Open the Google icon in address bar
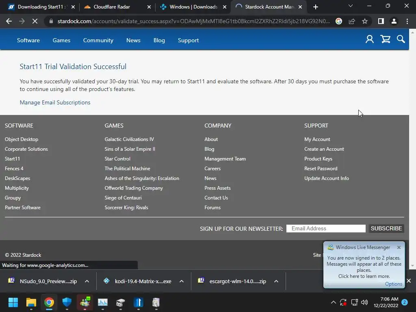416x312 pixels. click(339, 21)
